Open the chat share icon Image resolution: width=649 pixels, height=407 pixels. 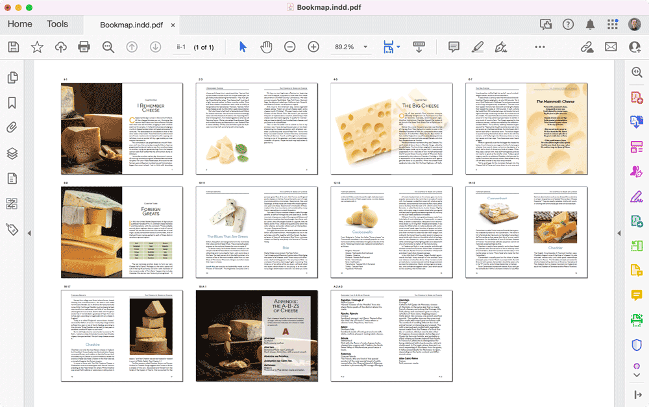[546, 25]
